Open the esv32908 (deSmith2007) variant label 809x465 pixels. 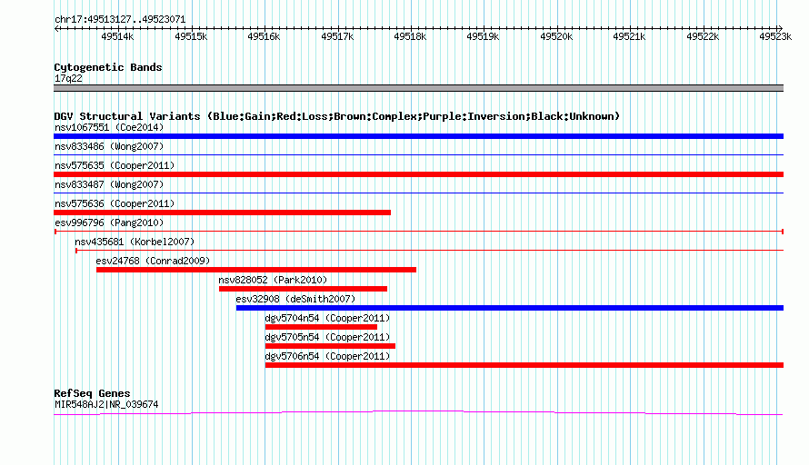pyautogui.click(x=295, y=299)
